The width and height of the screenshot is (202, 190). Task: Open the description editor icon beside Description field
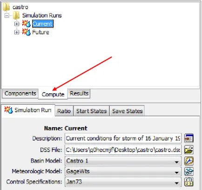pyautogui.click(x=189, y=138)
